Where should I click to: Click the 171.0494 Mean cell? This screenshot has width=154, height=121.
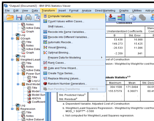coord(132,87)
